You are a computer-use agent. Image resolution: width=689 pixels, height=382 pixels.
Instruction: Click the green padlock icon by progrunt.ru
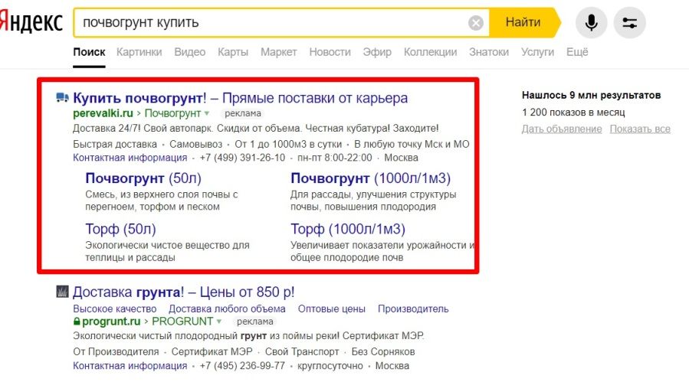coord(77,322)
